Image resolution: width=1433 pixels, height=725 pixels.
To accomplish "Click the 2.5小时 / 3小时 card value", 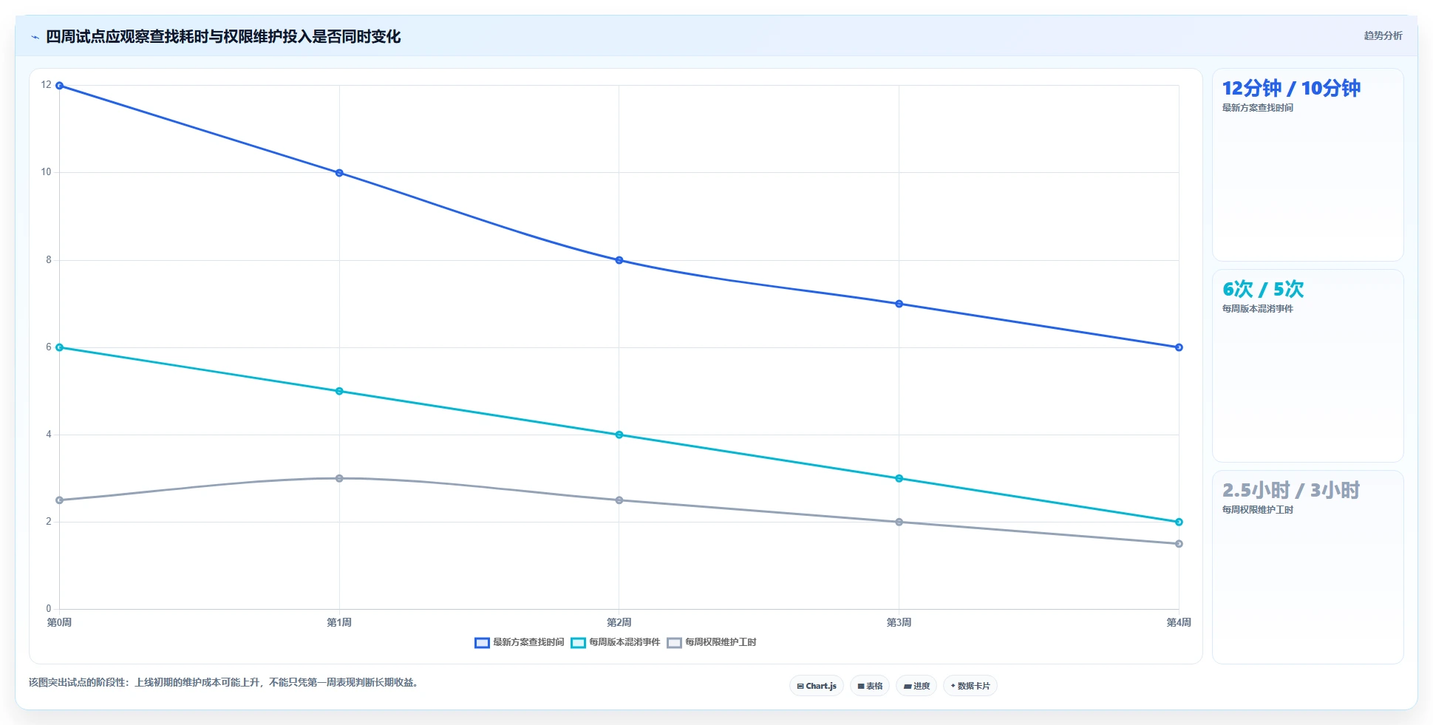I will [1291, 491].
